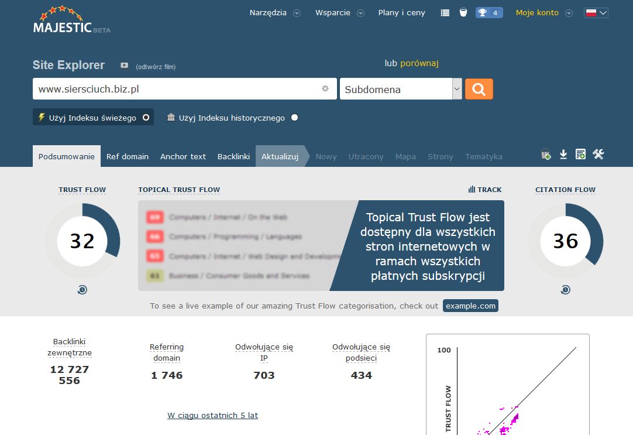The height and width of the screenshot is (435, 633).
Task: Open the Polish flag language dropdown
Action: pos(596,13)
